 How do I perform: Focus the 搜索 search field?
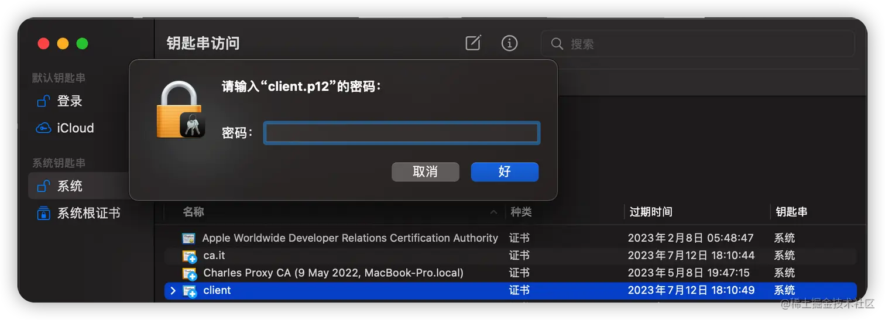(698, 44)
